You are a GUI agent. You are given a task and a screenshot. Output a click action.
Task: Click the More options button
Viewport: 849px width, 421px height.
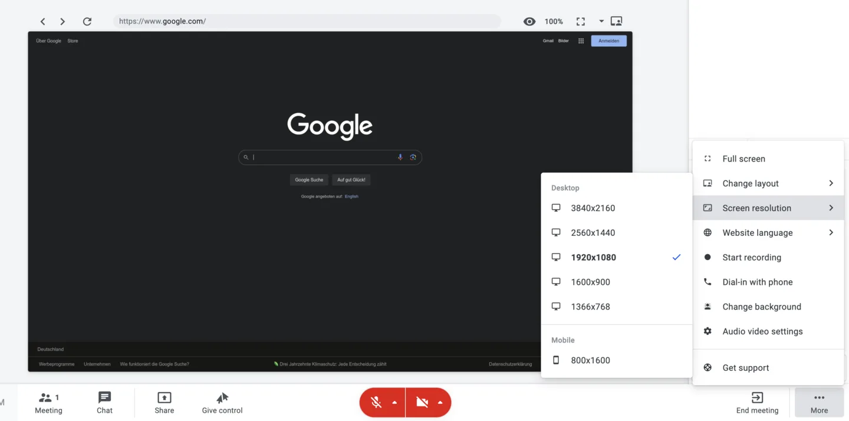[819, 403]
